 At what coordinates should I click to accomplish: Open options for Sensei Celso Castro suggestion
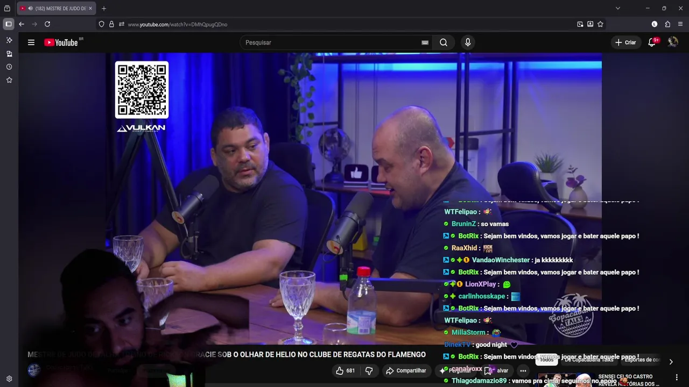click(x=677, y=377)
